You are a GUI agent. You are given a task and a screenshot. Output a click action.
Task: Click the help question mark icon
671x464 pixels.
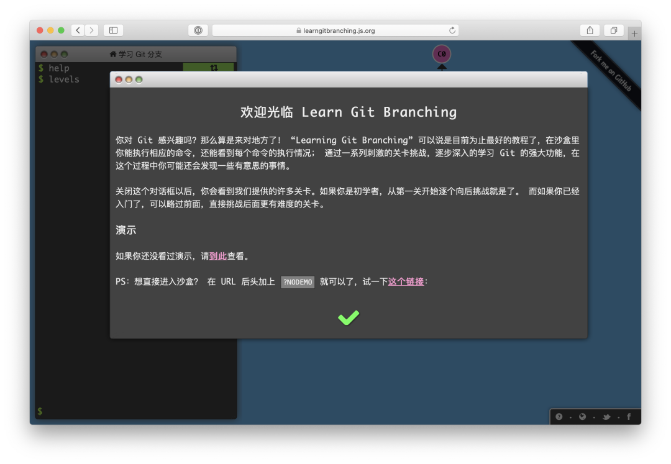(559, 417)
